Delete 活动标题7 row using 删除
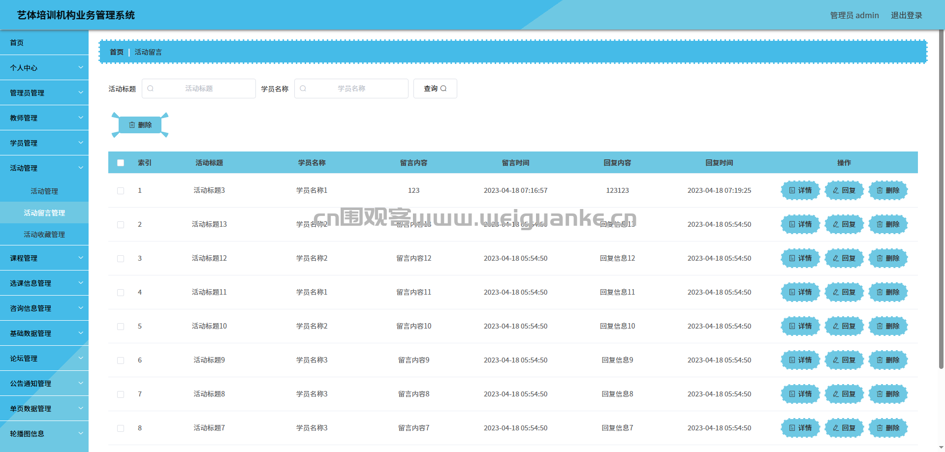This screenshot has width=945, height=452. (x=888, y=428)
